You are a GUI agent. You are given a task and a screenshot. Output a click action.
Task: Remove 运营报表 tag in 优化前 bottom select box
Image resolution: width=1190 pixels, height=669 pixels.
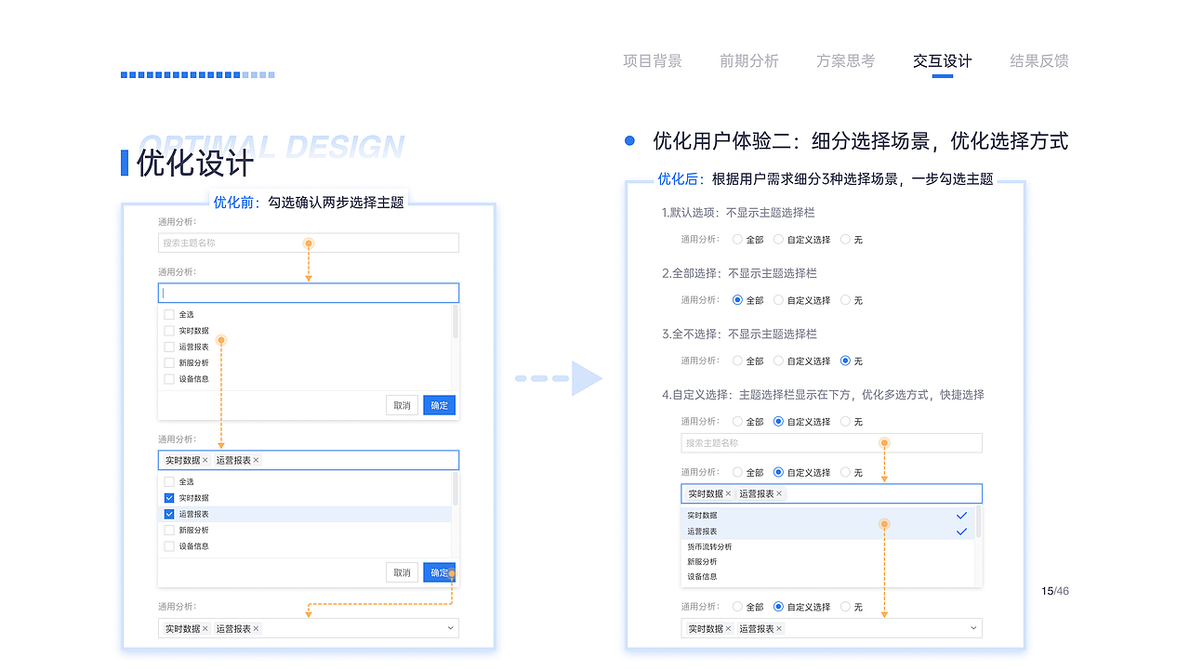[257, 629]
